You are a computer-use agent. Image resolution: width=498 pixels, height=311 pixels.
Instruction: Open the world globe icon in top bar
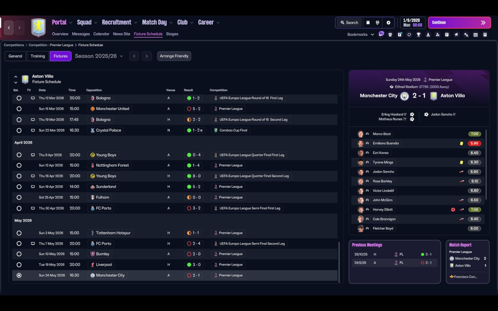click(x=377, y=23)
